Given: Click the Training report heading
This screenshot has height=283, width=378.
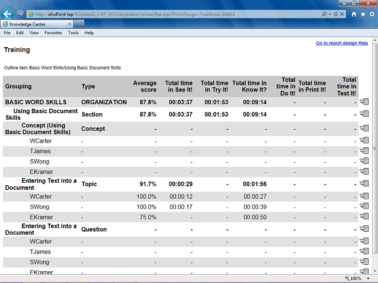Looking at the screenshot, I should 17,50.
